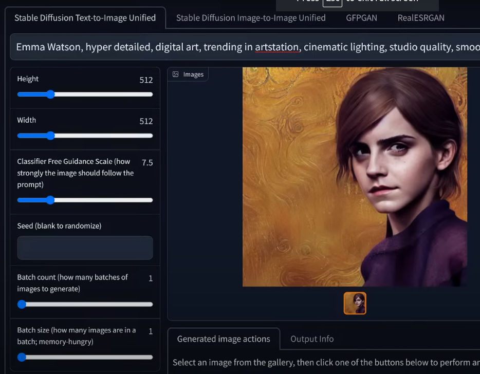The height and width of the screenshot is (374, 480).
Task: Select the Generated image actions tab
Action: coord(224,339)
